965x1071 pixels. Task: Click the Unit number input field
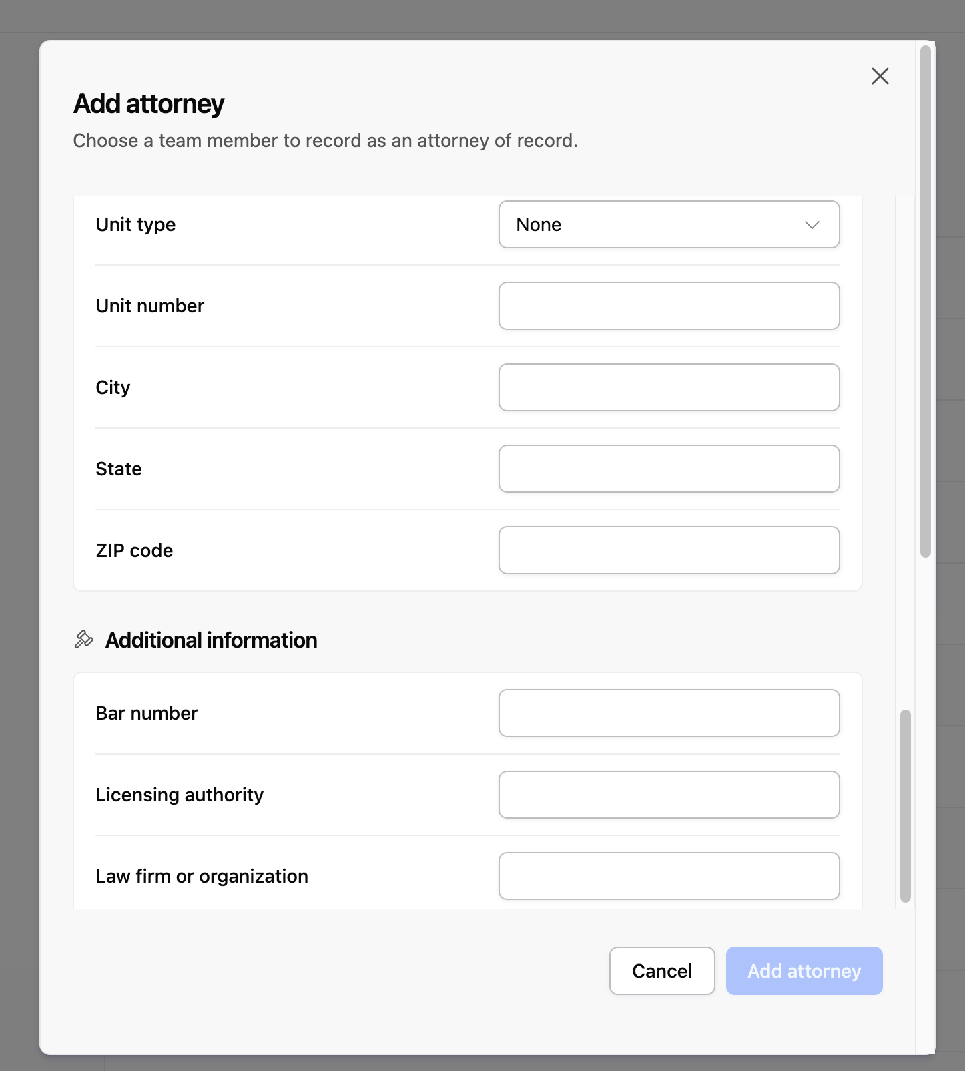point(669,306)
